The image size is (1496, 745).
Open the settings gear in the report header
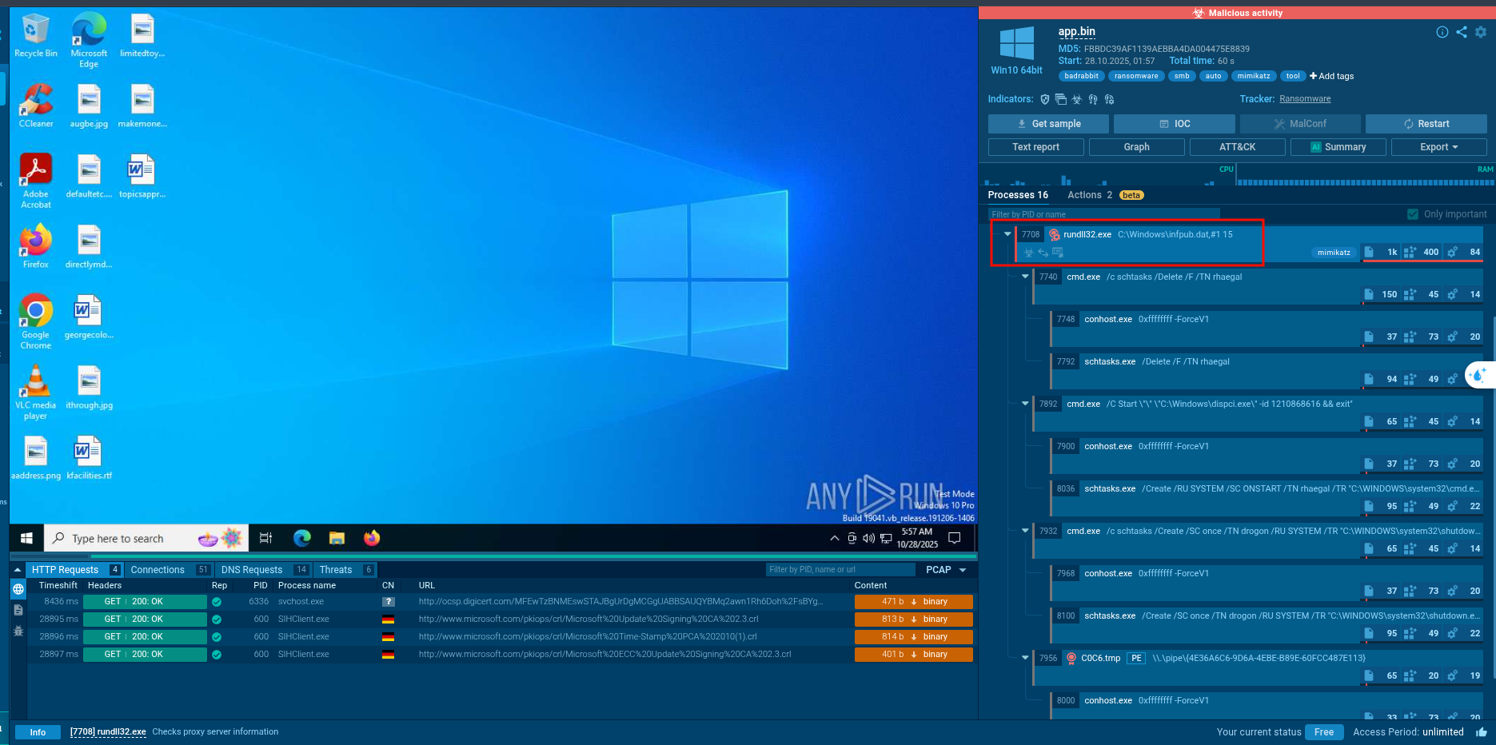click(1481, 32)
